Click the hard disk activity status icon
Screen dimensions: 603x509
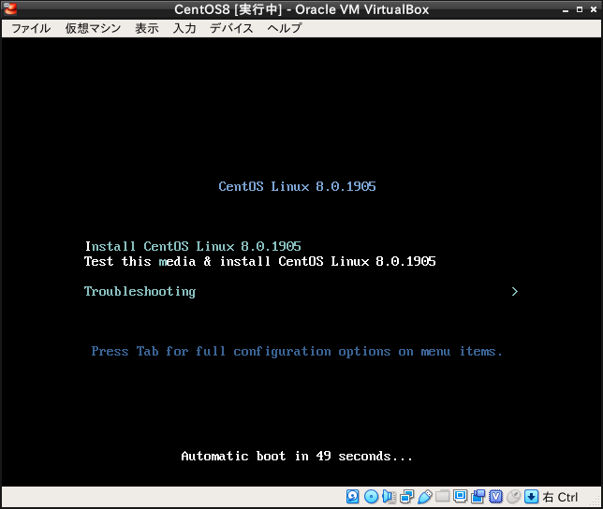pyautogui.click(x=353, y=497)
